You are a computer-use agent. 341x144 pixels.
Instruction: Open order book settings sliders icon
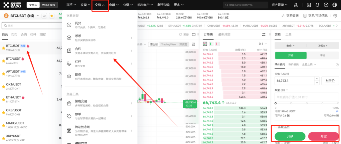[x=264, y=35]
